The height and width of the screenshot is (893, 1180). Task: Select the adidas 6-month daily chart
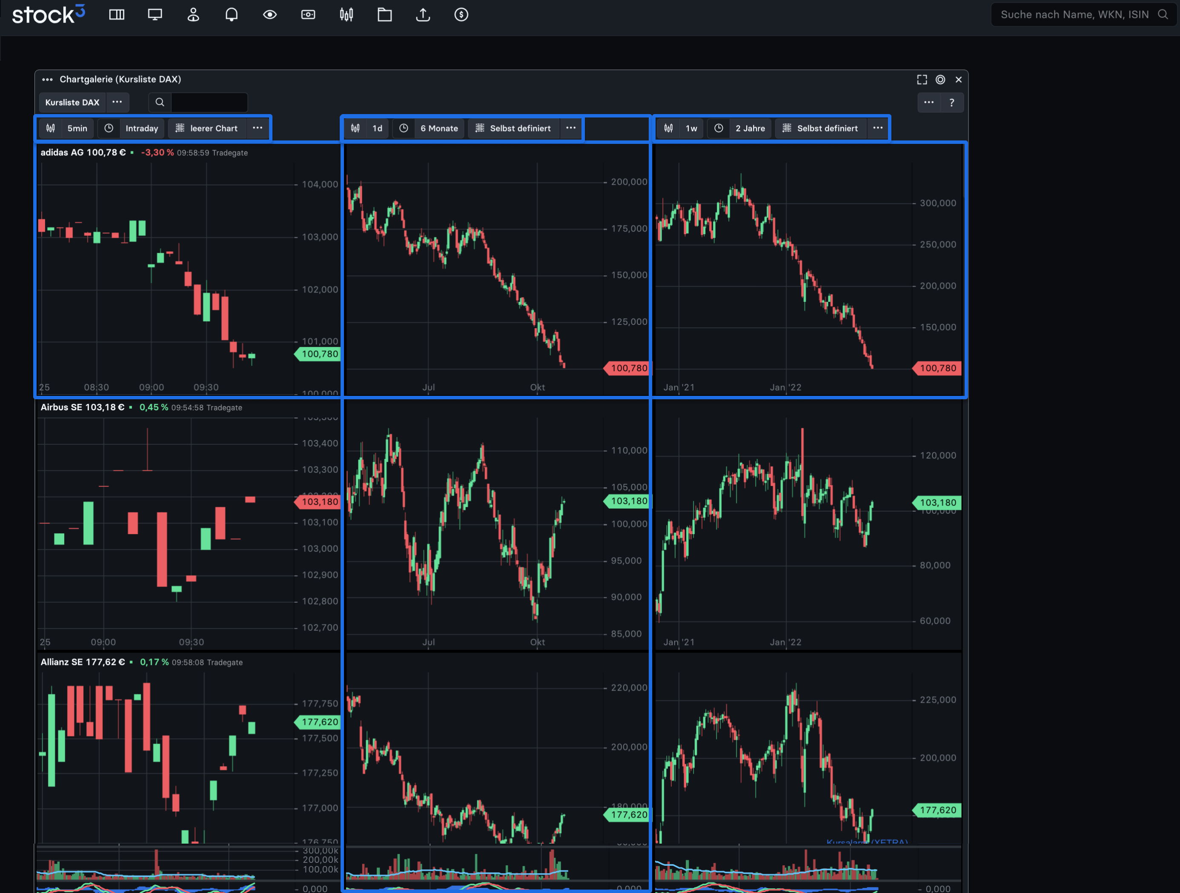pyautogui.click(x=497, y=269)
